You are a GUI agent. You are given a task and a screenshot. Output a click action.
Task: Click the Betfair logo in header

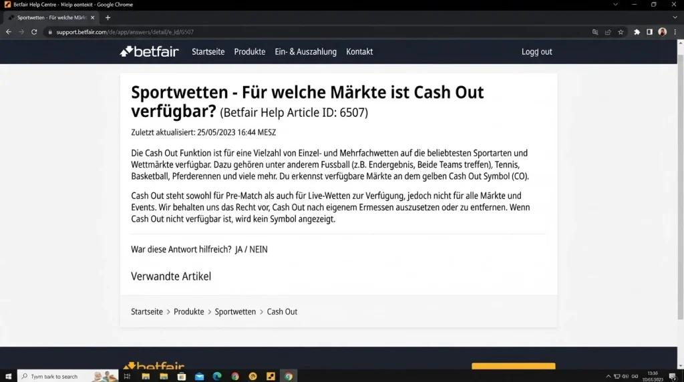pyautogui.click(x=149, y=51)
